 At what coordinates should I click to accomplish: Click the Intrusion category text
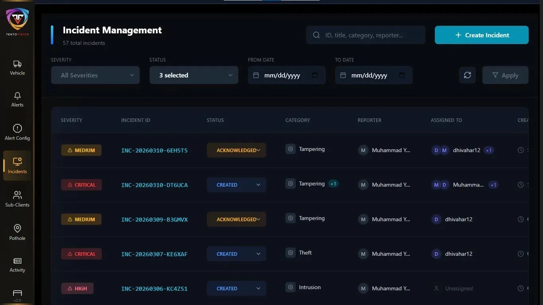point(310,287)
